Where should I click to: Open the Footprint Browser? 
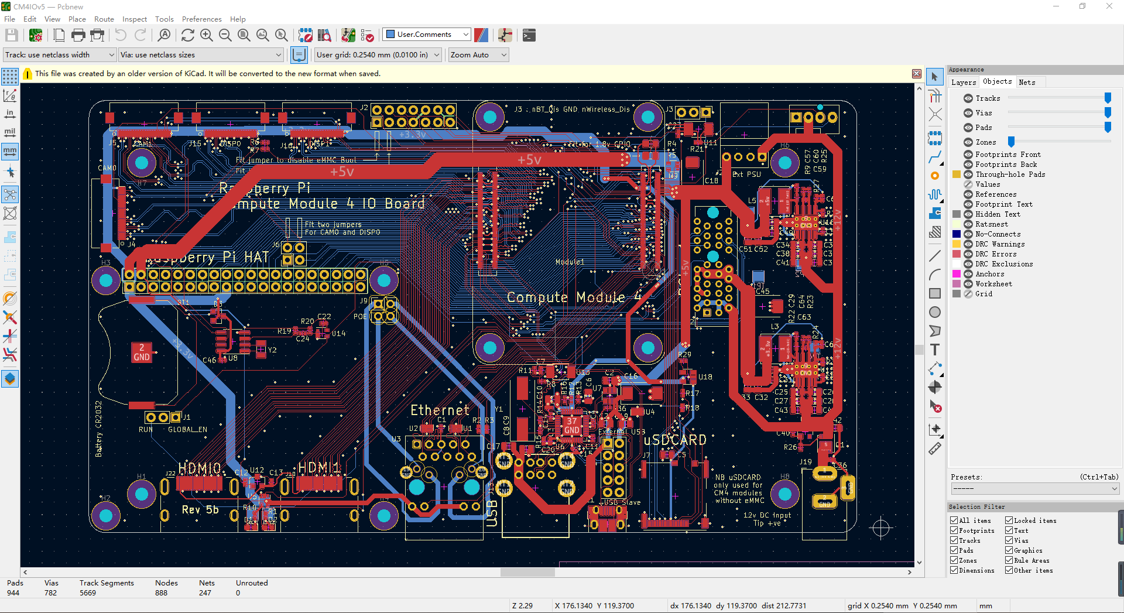pos(324,35)
